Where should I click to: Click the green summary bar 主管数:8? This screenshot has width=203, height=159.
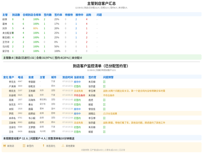101,58
